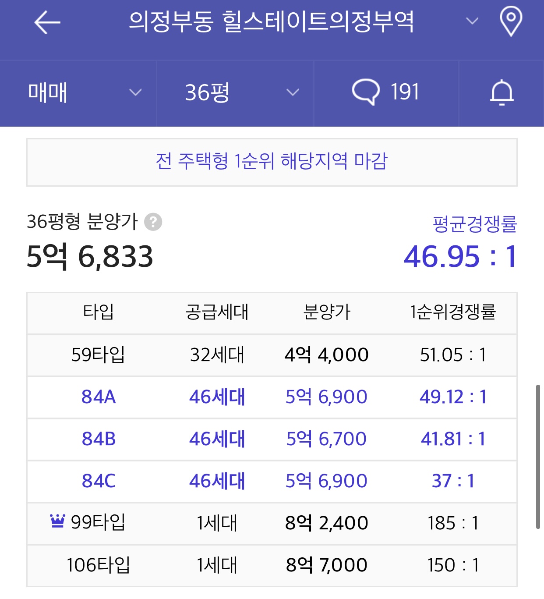Tap the crown icon beside 99타입
The height and width of the screenshot is (599, 544).
click(58, 521)
